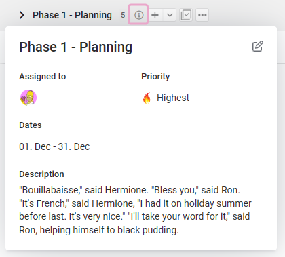285x257 pixels.
Task: Click the last description line about black pudding
Action: point(99,230)
